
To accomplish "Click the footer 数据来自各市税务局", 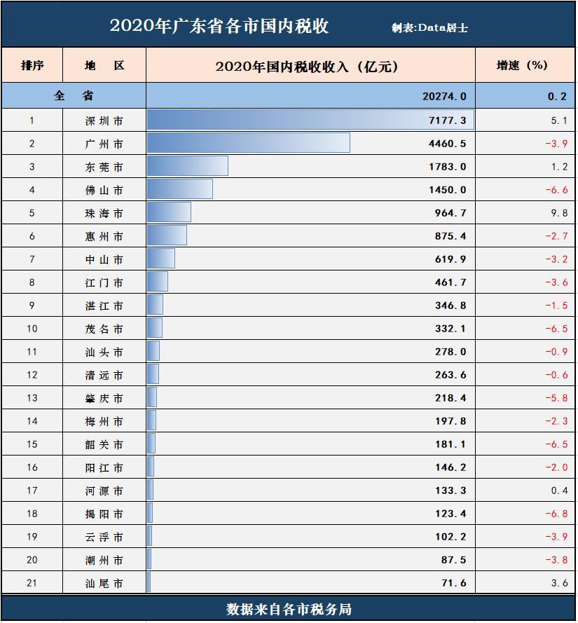I will [x=289, y=609].
